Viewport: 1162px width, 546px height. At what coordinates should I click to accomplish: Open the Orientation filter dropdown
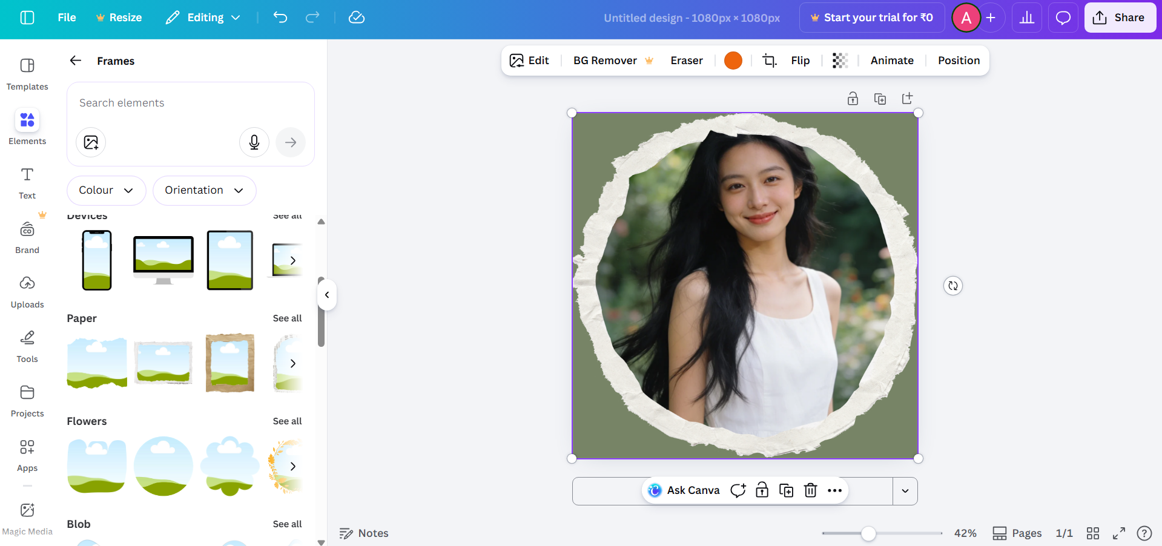pyautogui.click(x=205, y=191)
